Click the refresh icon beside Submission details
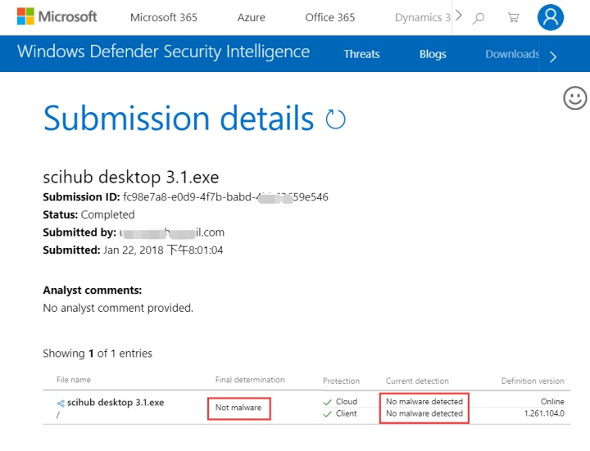Viewport: 590px width, 451px height. (x=335, y=120)
